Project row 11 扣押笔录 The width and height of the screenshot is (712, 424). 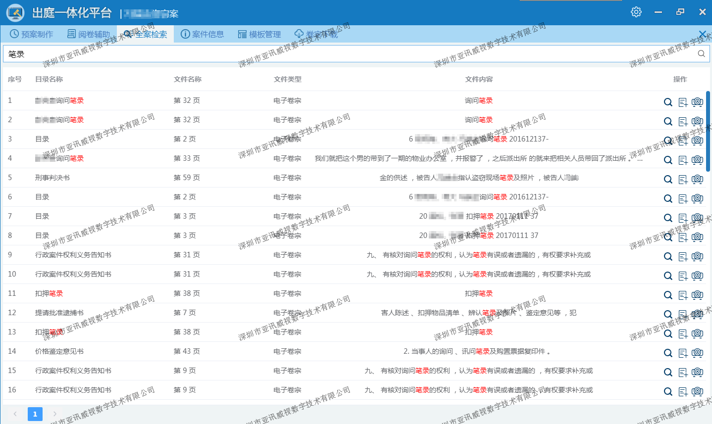pos(697,295)
